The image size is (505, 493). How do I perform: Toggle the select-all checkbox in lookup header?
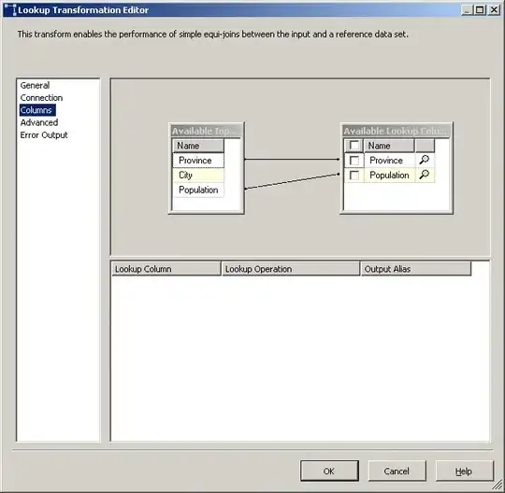click(354, 146)
